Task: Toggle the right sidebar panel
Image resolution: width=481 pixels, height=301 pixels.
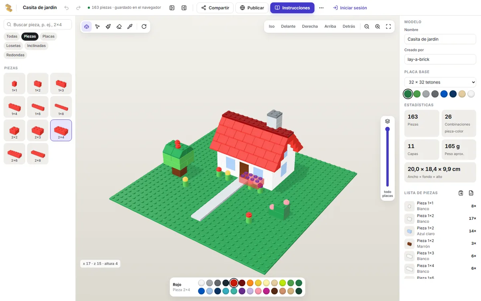Action: [x=184, y=8]
